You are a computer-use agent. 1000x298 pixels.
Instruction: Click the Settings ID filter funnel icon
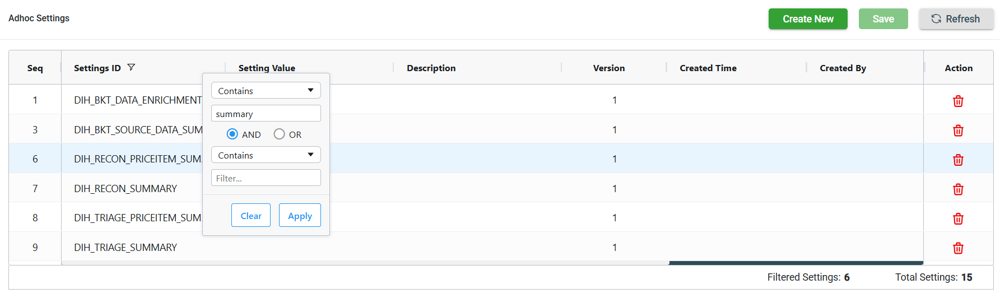pos(131,68)
